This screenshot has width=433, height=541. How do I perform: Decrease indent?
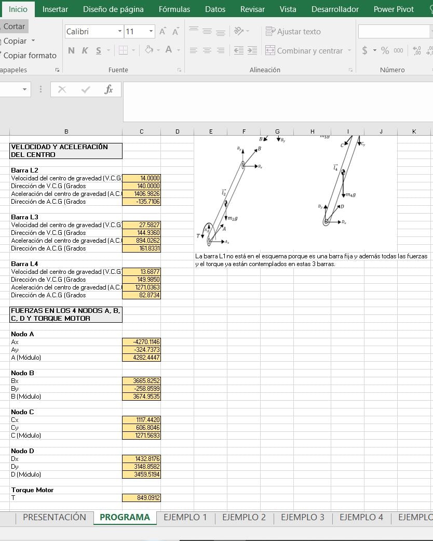[238, 51]
